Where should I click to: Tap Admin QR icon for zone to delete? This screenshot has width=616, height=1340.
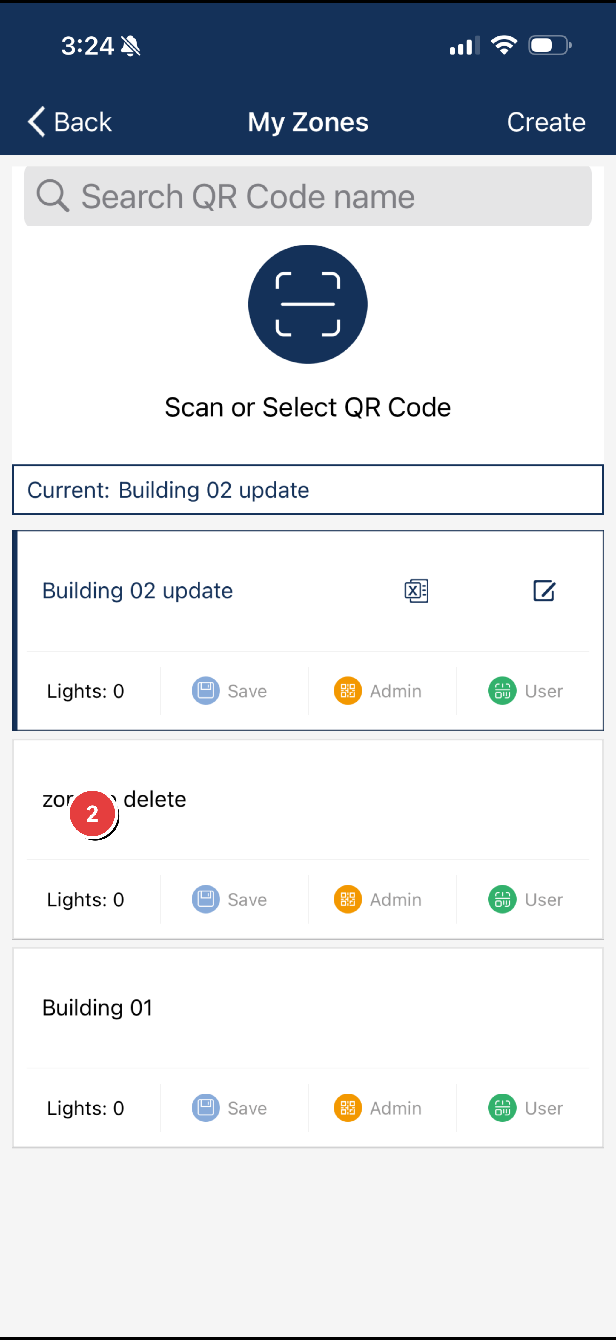pos(348,900)
